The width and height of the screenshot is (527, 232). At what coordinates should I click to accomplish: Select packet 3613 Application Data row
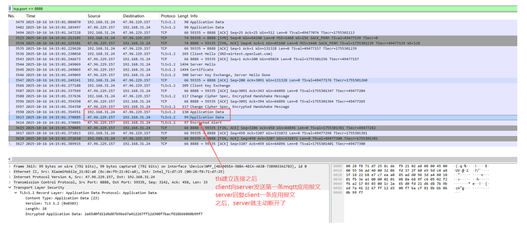(262, 118)
